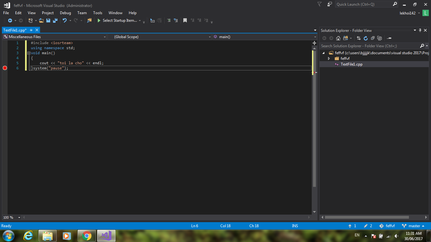The height and width of the screenshot is (242, 431).
Task: Toggle auto-hide pin for Solution Explorer
Action: pyautogui.click(x=420, y=30)
